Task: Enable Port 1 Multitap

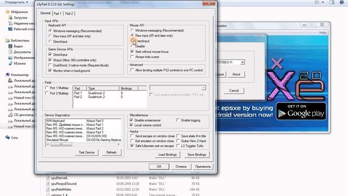Action: click(x=47, y=88)
